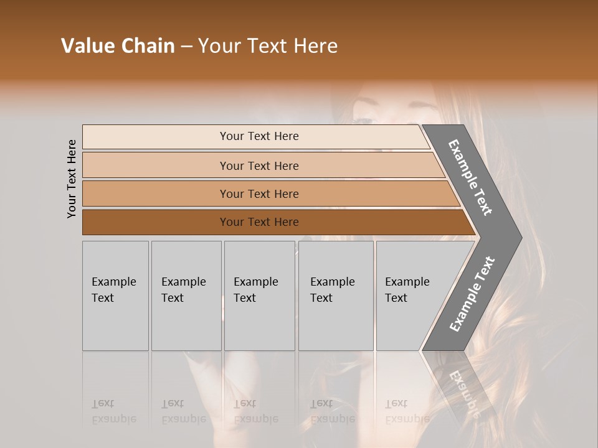Screen dimensions: 598x448
Task: Click the leftmost Example Text box
Action: [x=115, y=295]
